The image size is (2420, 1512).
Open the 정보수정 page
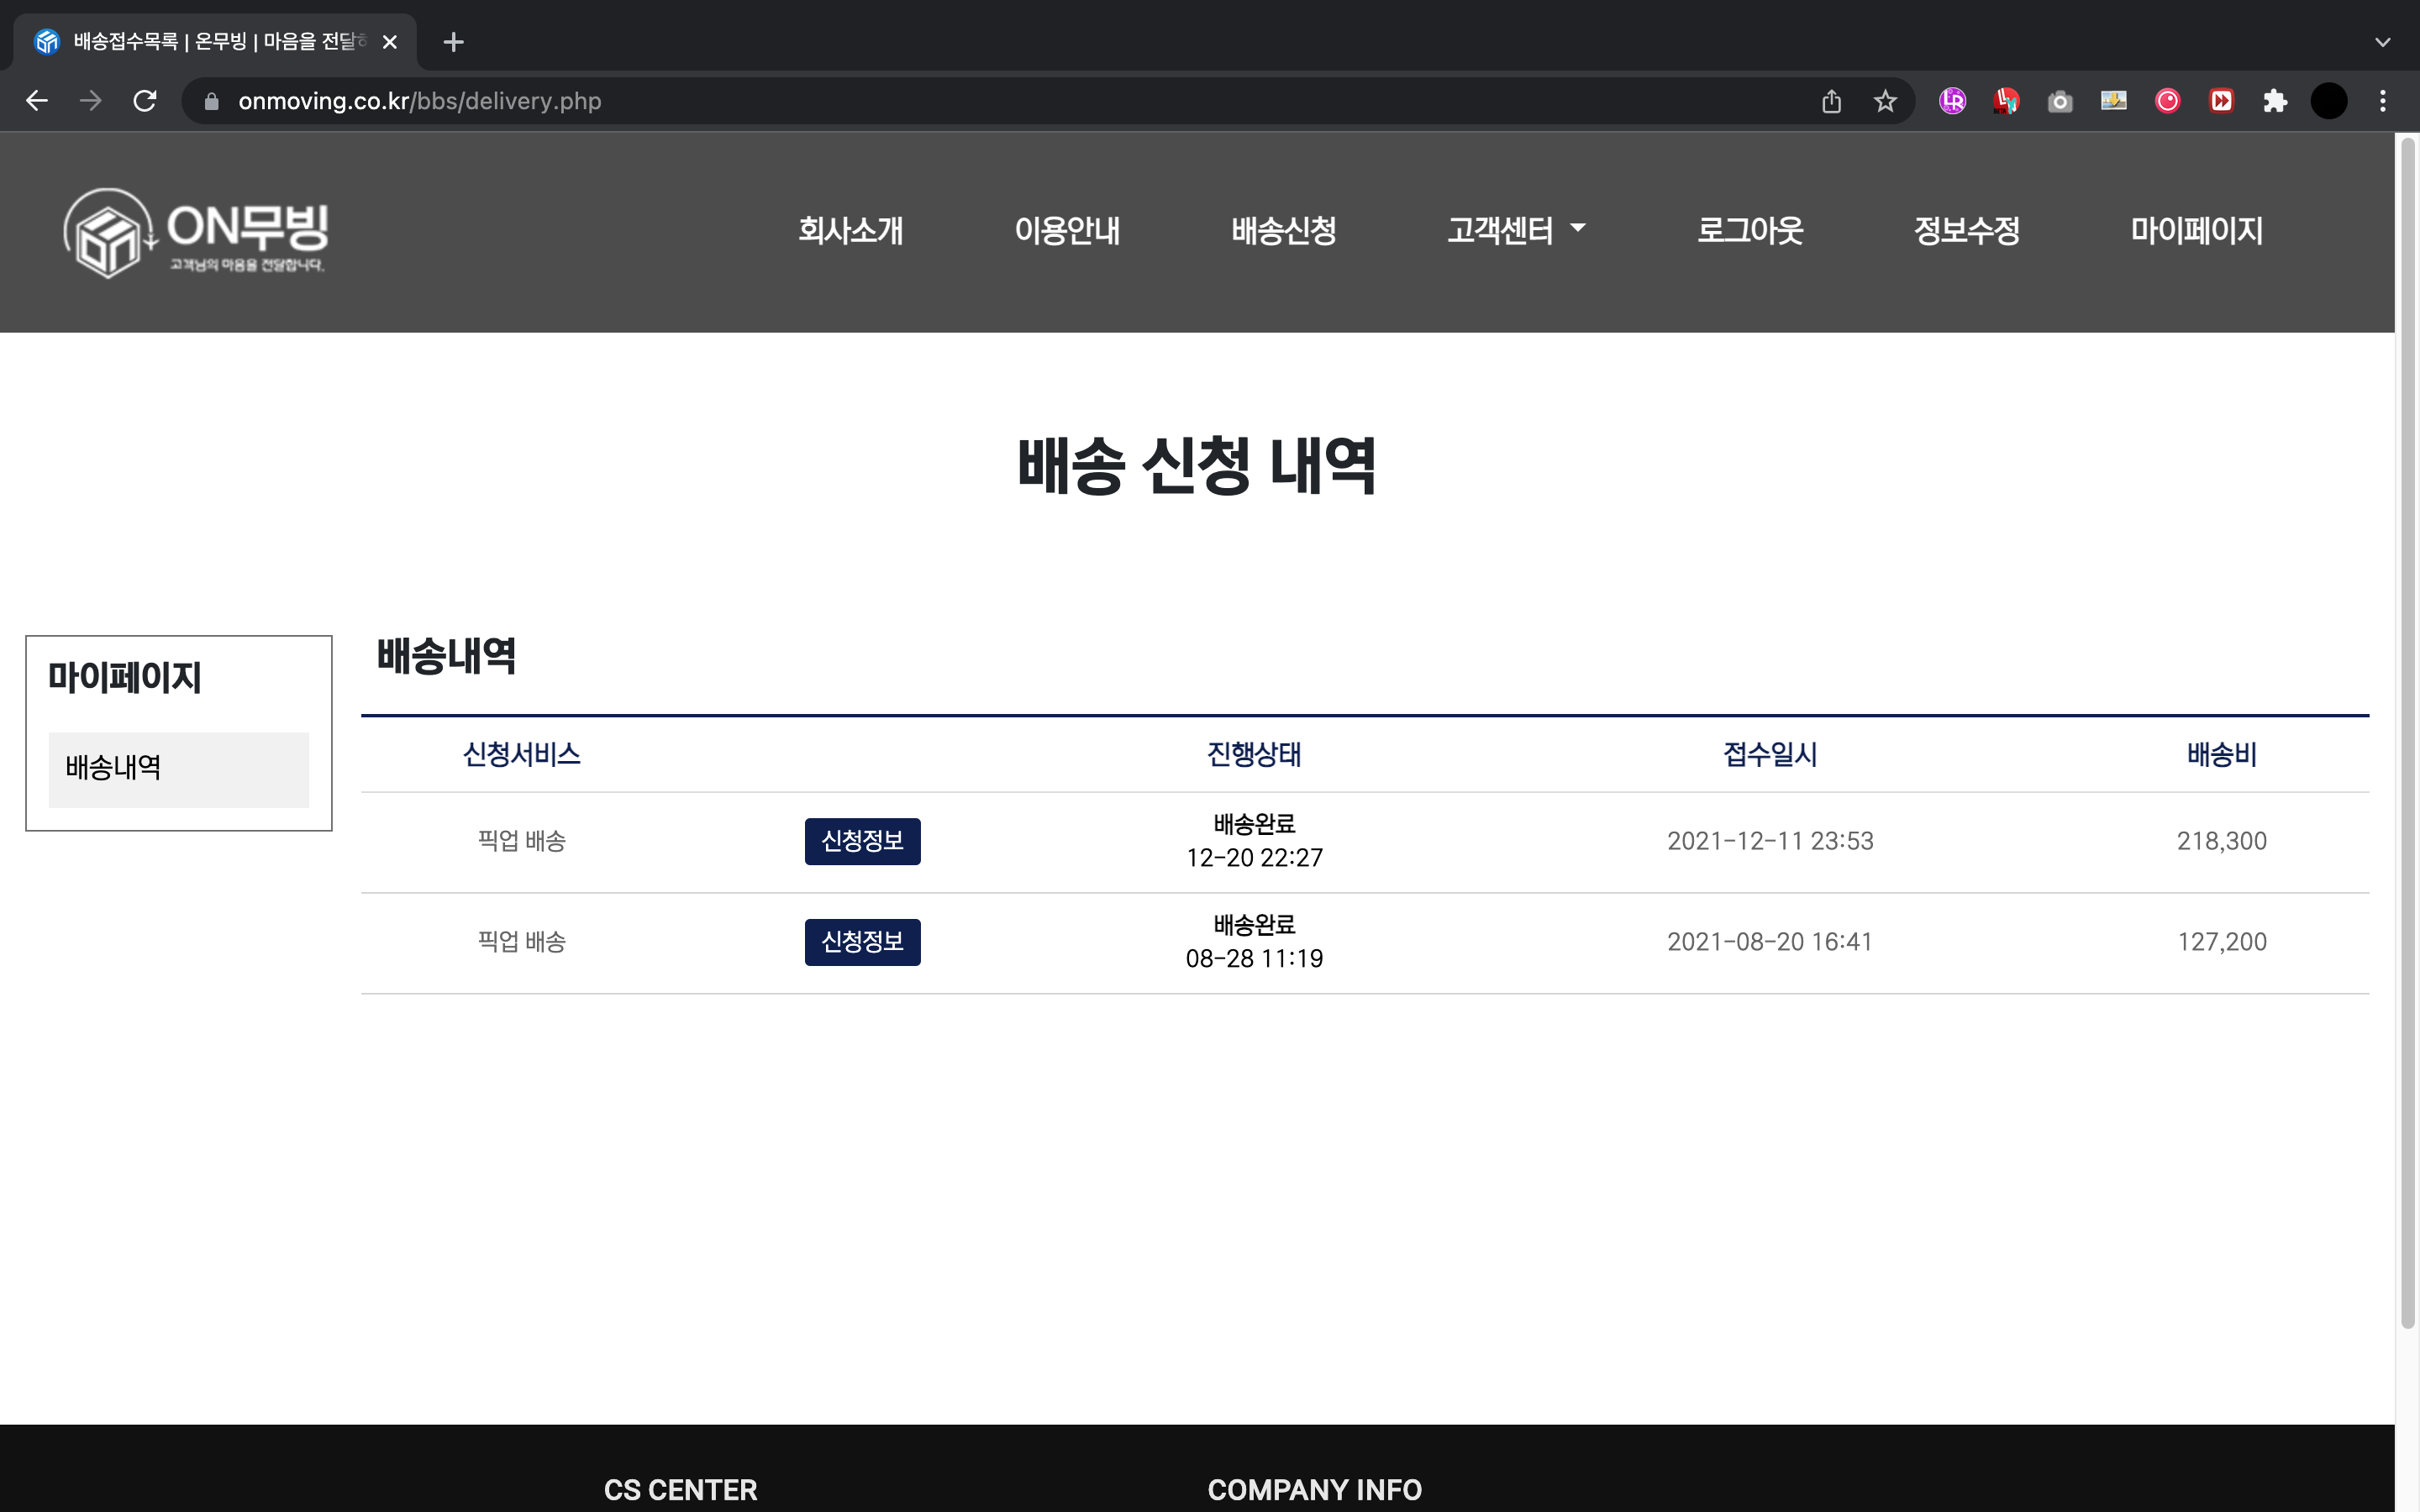pos(1966,230)
